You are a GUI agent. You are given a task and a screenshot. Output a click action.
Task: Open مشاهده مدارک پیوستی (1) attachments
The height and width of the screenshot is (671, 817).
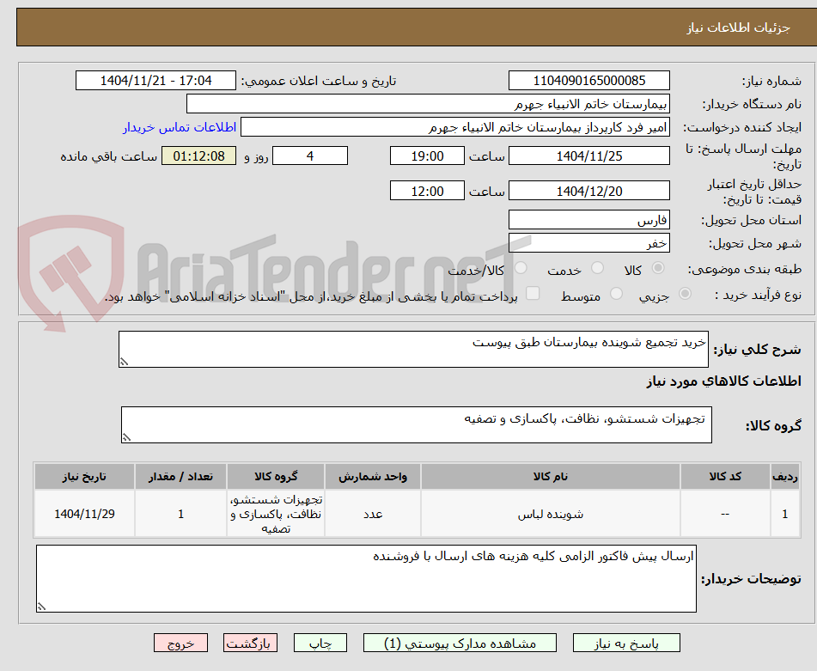460,643
